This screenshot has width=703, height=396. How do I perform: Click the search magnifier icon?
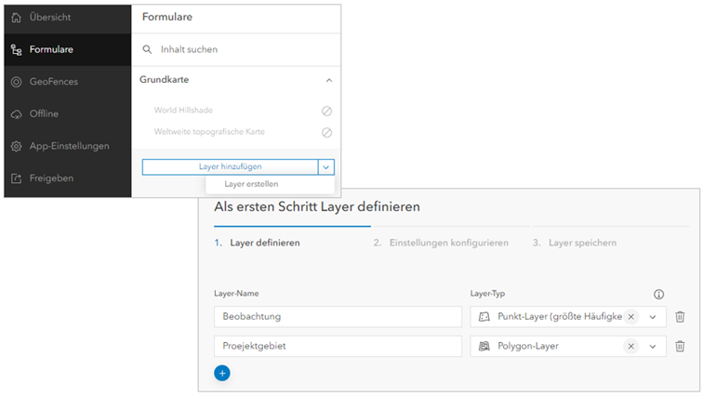(x=147, y=49)
